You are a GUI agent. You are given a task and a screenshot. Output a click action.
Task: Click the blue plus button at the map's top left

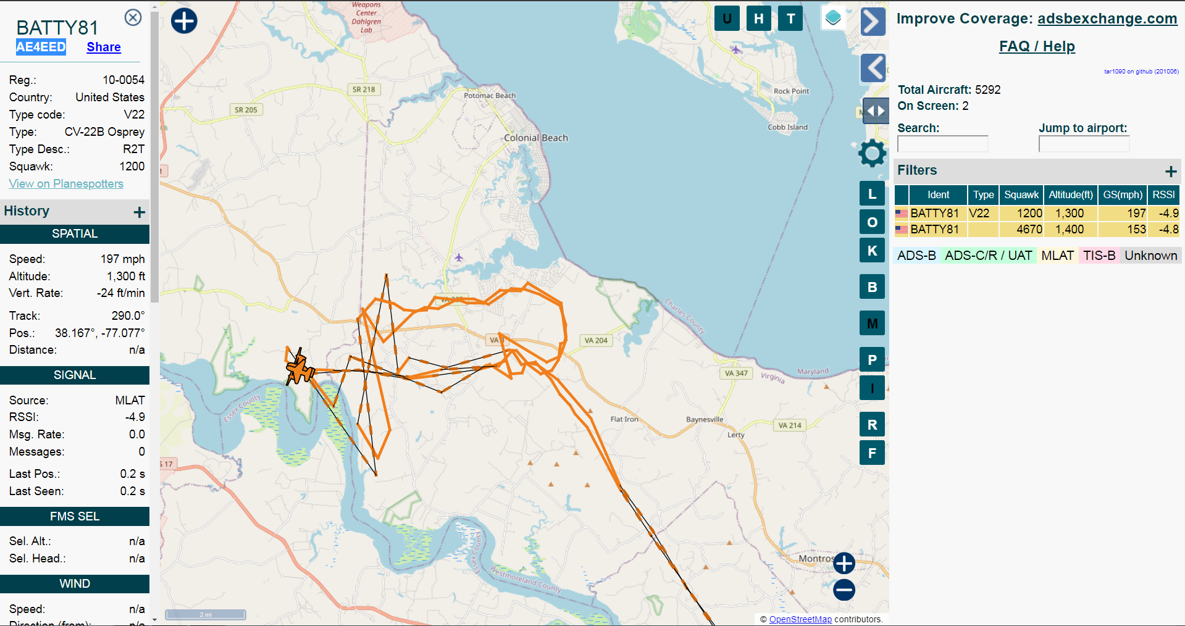184,21
